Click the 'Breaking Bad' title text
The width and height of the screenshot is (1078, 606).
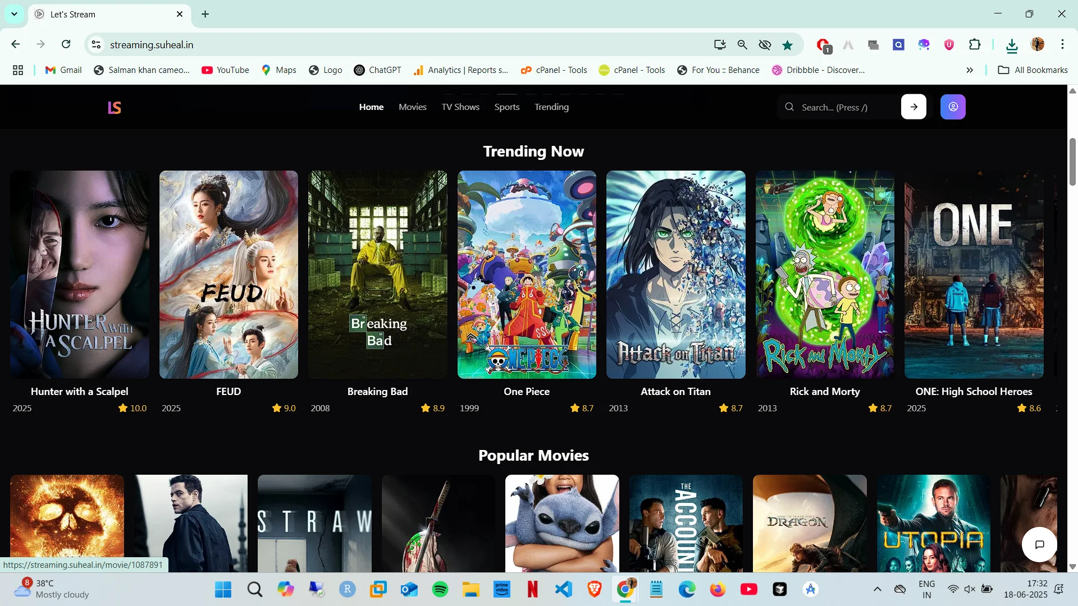[x=377, y=392]
